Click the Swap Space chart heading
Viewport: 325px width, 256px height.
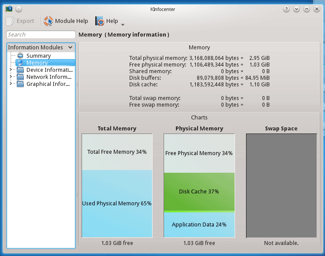point(281,128)
